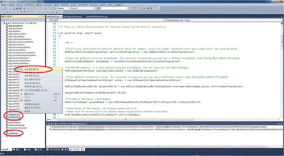Expand the BulletWorldImporter project node

coord(3,125)
